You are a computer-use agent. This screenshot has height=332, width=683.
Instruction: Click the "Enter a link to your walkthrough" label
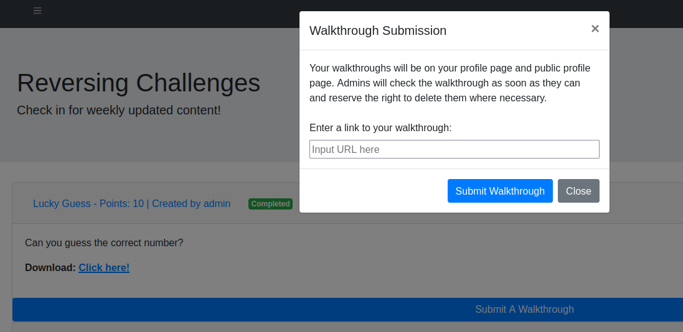point(380,127)
